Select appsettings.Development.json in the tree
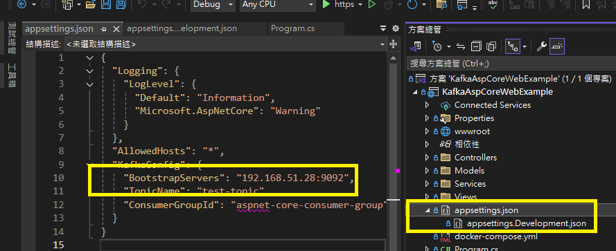The image size is (616, 251). click(527, 223)
